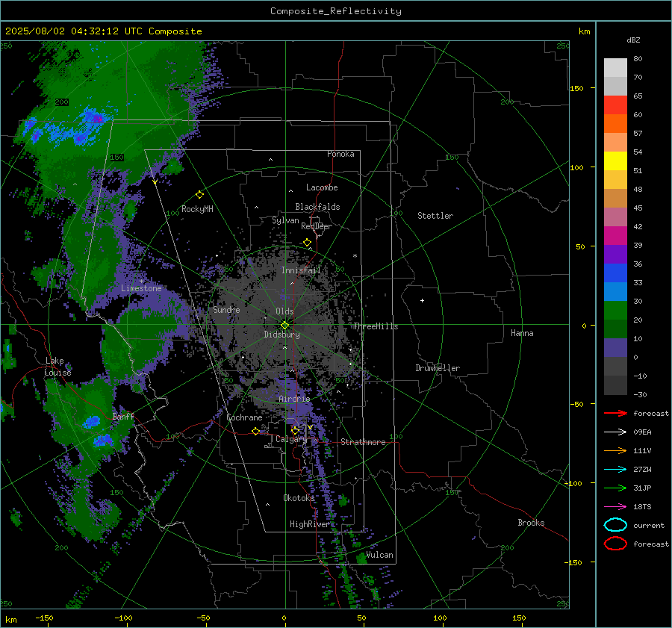
Task: Click the Didsbury town label
Action: click(x=282, y=335)
